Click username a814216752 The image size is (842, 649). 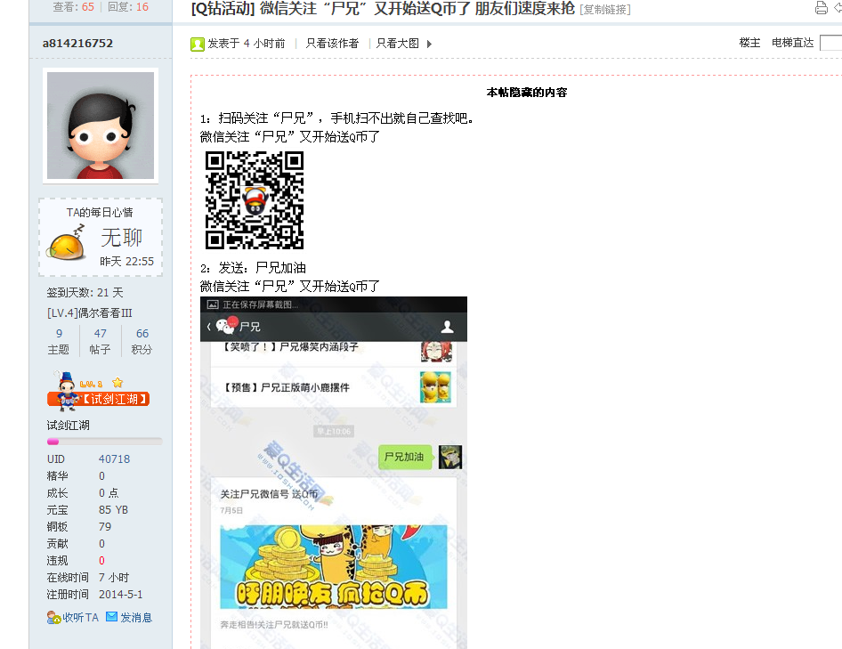[77, 44]
